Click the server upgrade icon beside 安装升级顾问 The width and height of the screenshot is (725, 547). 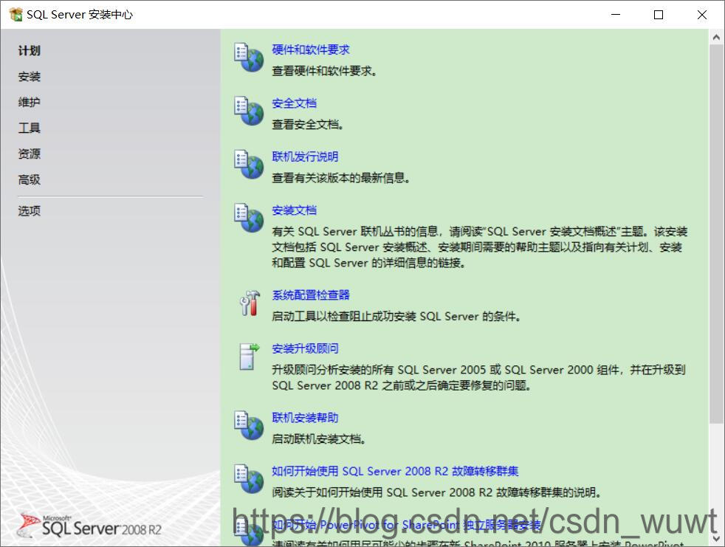250,357
